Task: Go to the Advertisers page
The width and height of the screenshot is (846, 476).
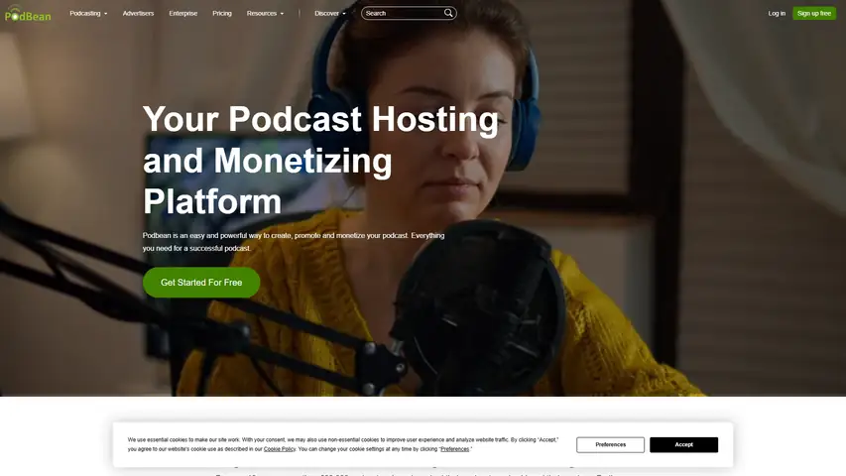Action: [138, 13]
